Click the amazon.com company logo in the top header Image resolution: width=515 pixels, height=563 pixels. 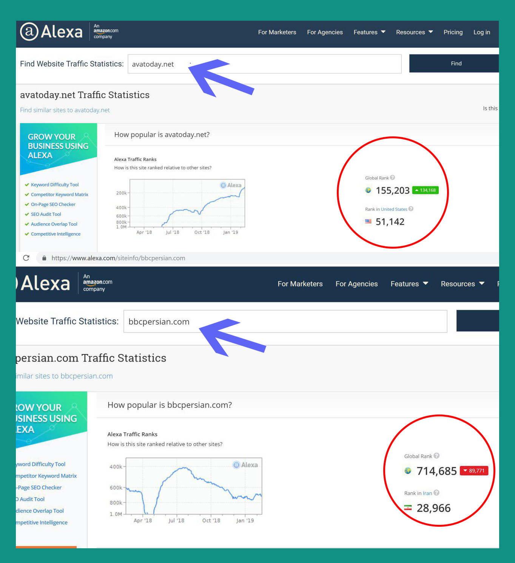point(106,31)
